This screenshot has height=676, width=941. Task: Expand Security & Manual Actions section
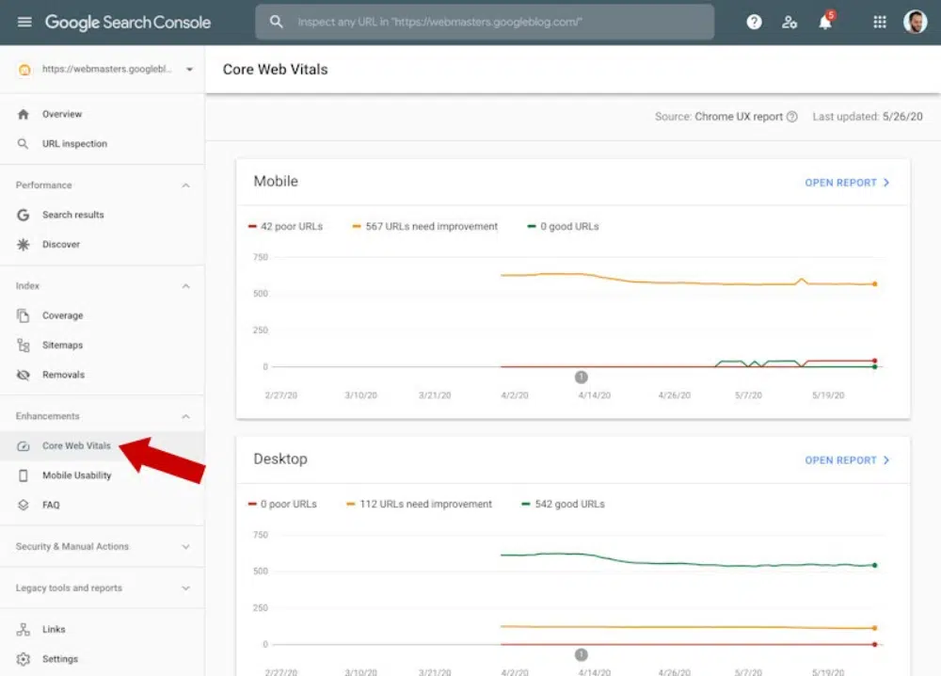coord(185,547)
